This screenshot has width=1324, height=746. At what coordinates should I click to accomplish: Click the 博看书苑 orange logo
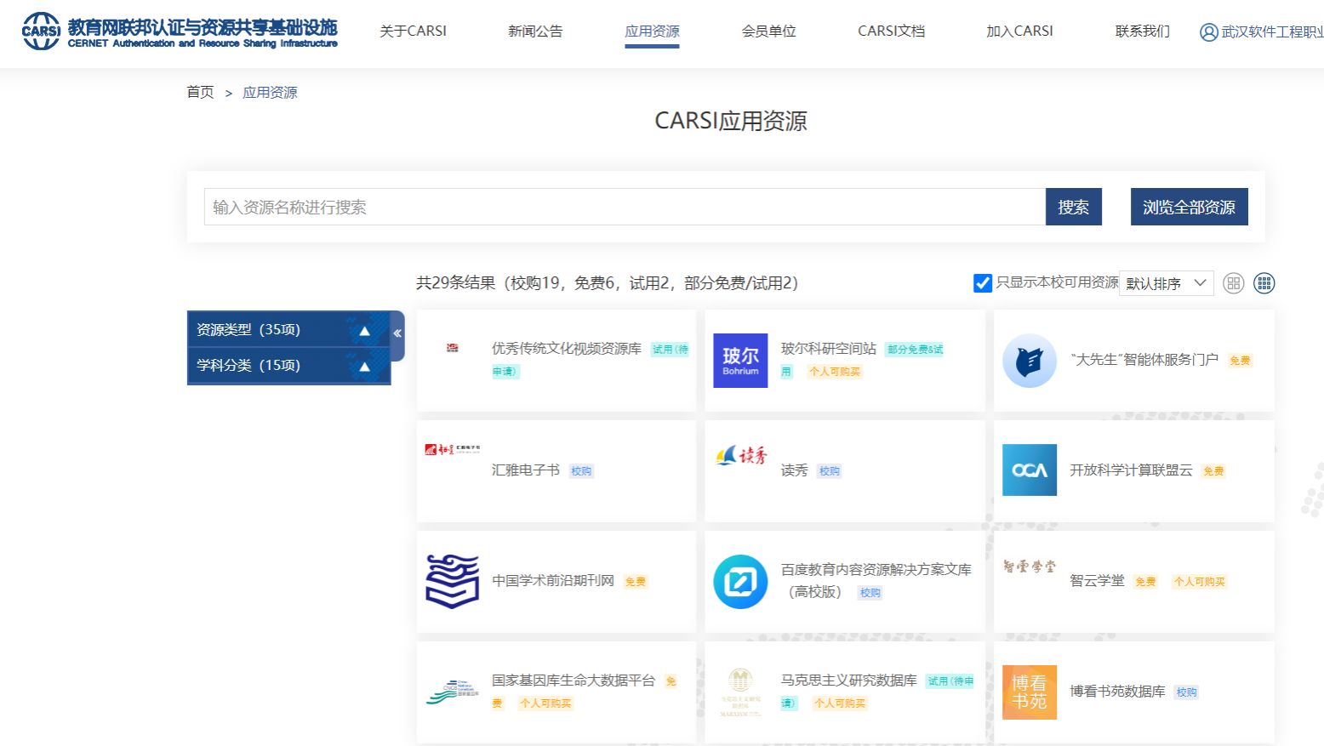1029,692
